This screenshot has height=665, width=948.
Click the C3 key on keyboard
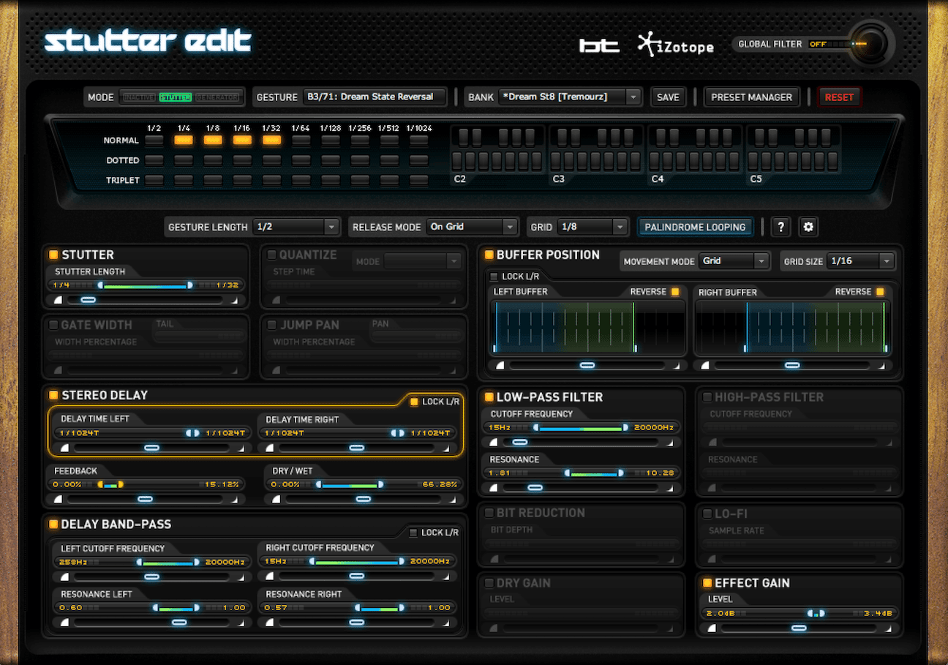click(555, 162)
